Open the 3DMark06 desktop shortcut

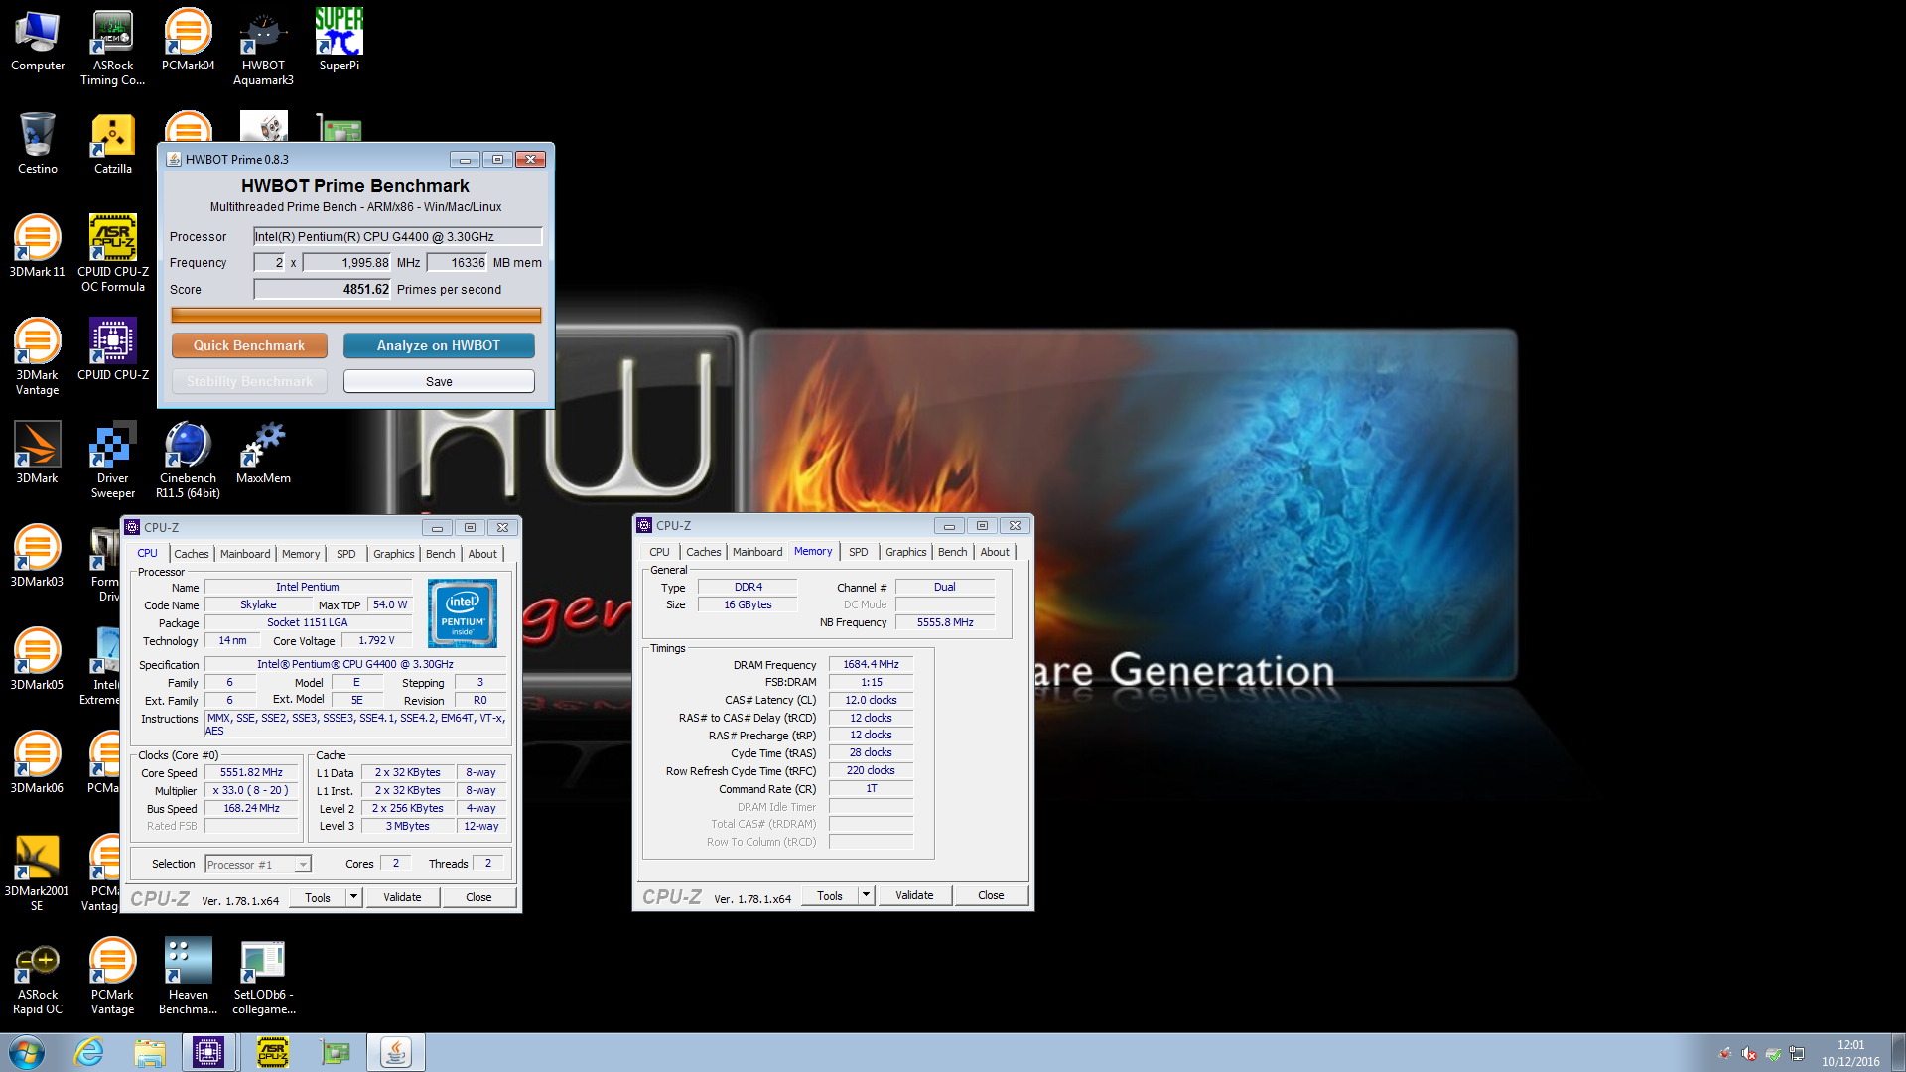[38, 764]
